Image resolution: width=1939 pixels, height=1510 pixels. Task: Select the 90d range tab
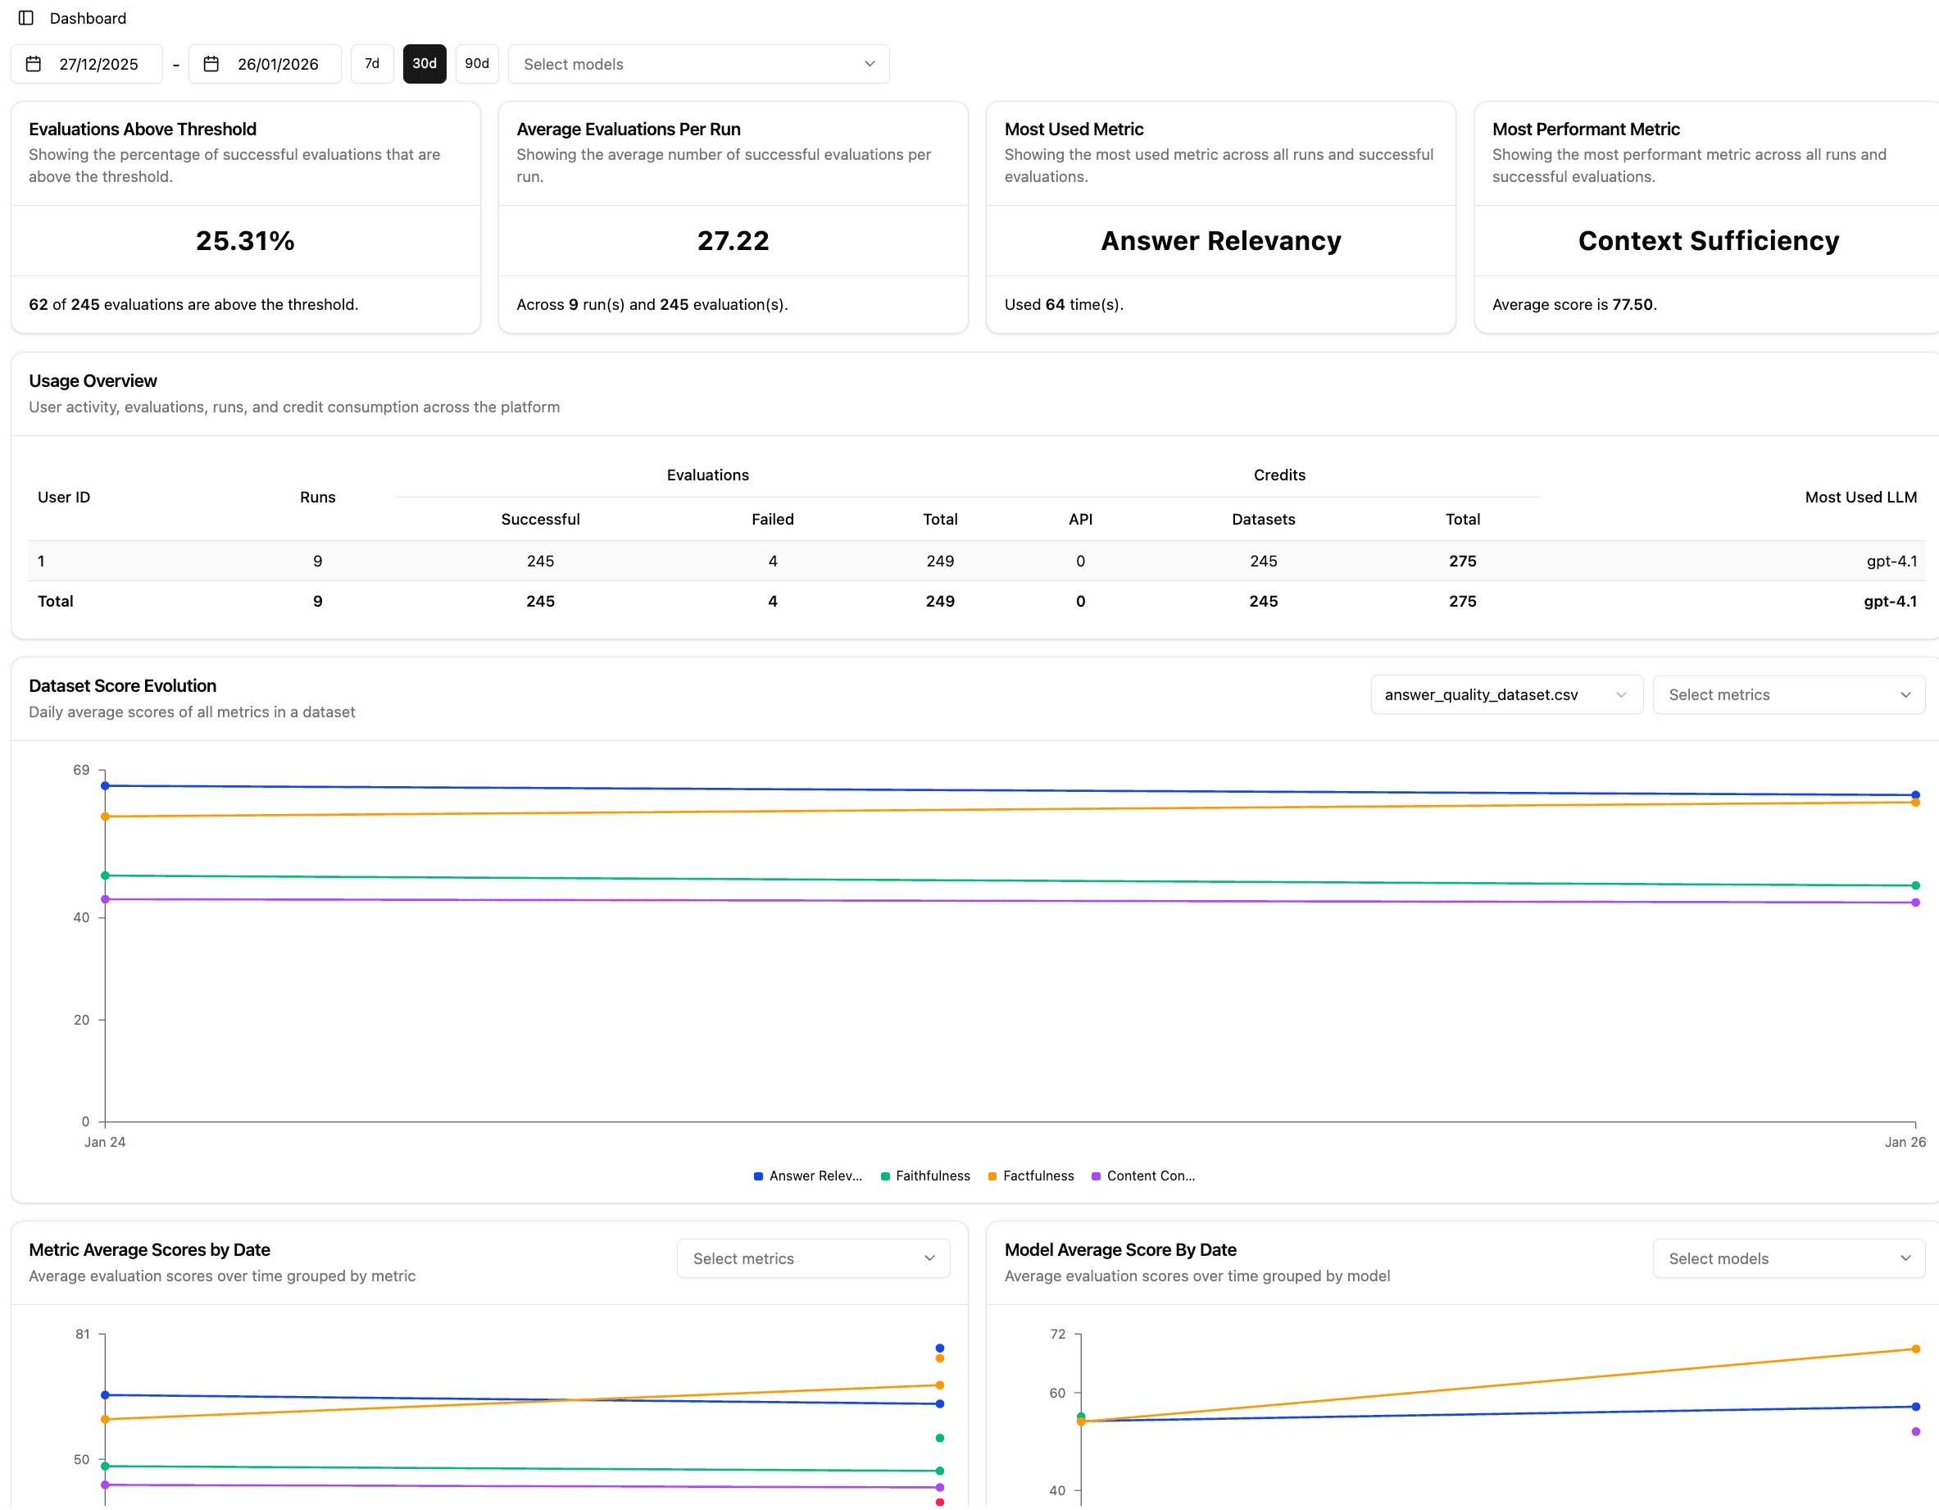pyautogui.click(x=477, y=63)
